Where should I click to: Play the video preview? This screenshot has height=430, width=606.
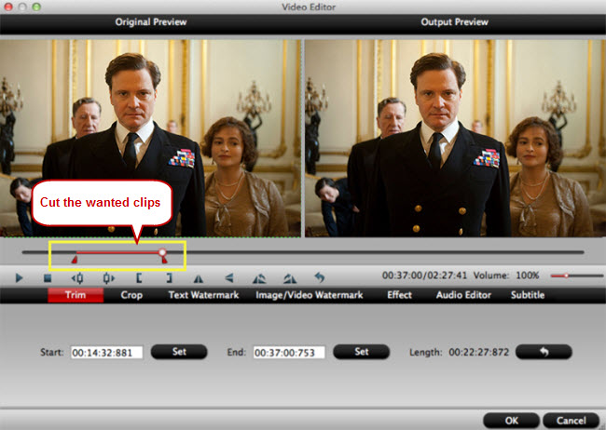[19, 277]
